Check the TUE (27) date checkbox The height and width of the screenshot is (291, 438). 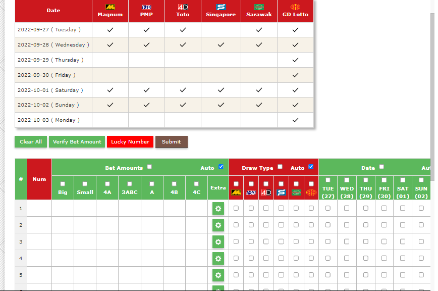328,180
